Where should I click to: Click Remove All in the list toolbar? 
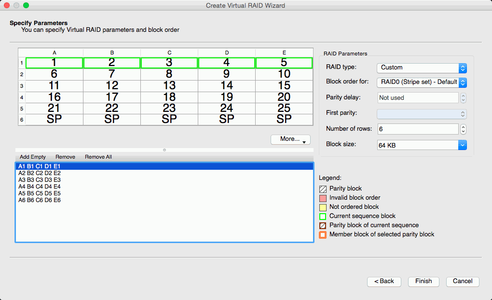[98, 157]
